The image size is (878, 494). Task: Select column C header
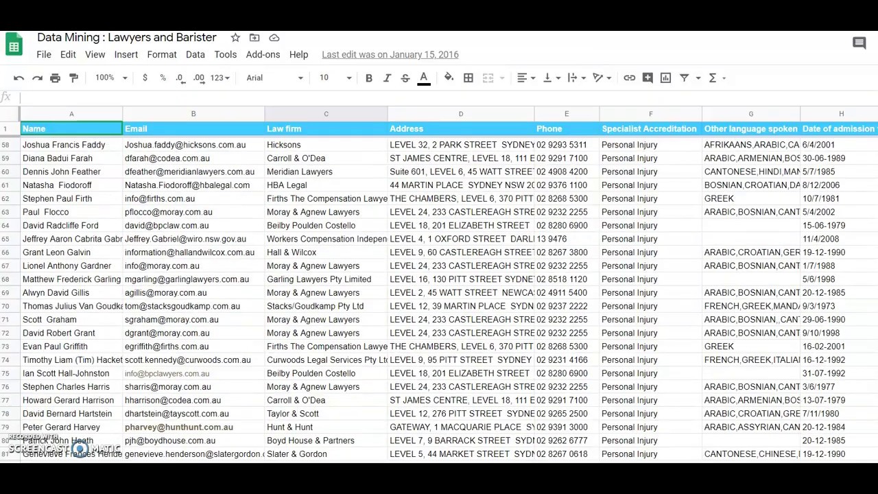tap(326, 114)
